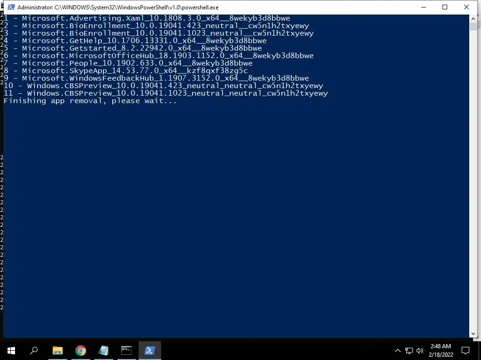Image resolution: width=481 pixels, height=360 pixels.
Task: Open the volume speaker tray icon
Action: [x=420, y=351]
